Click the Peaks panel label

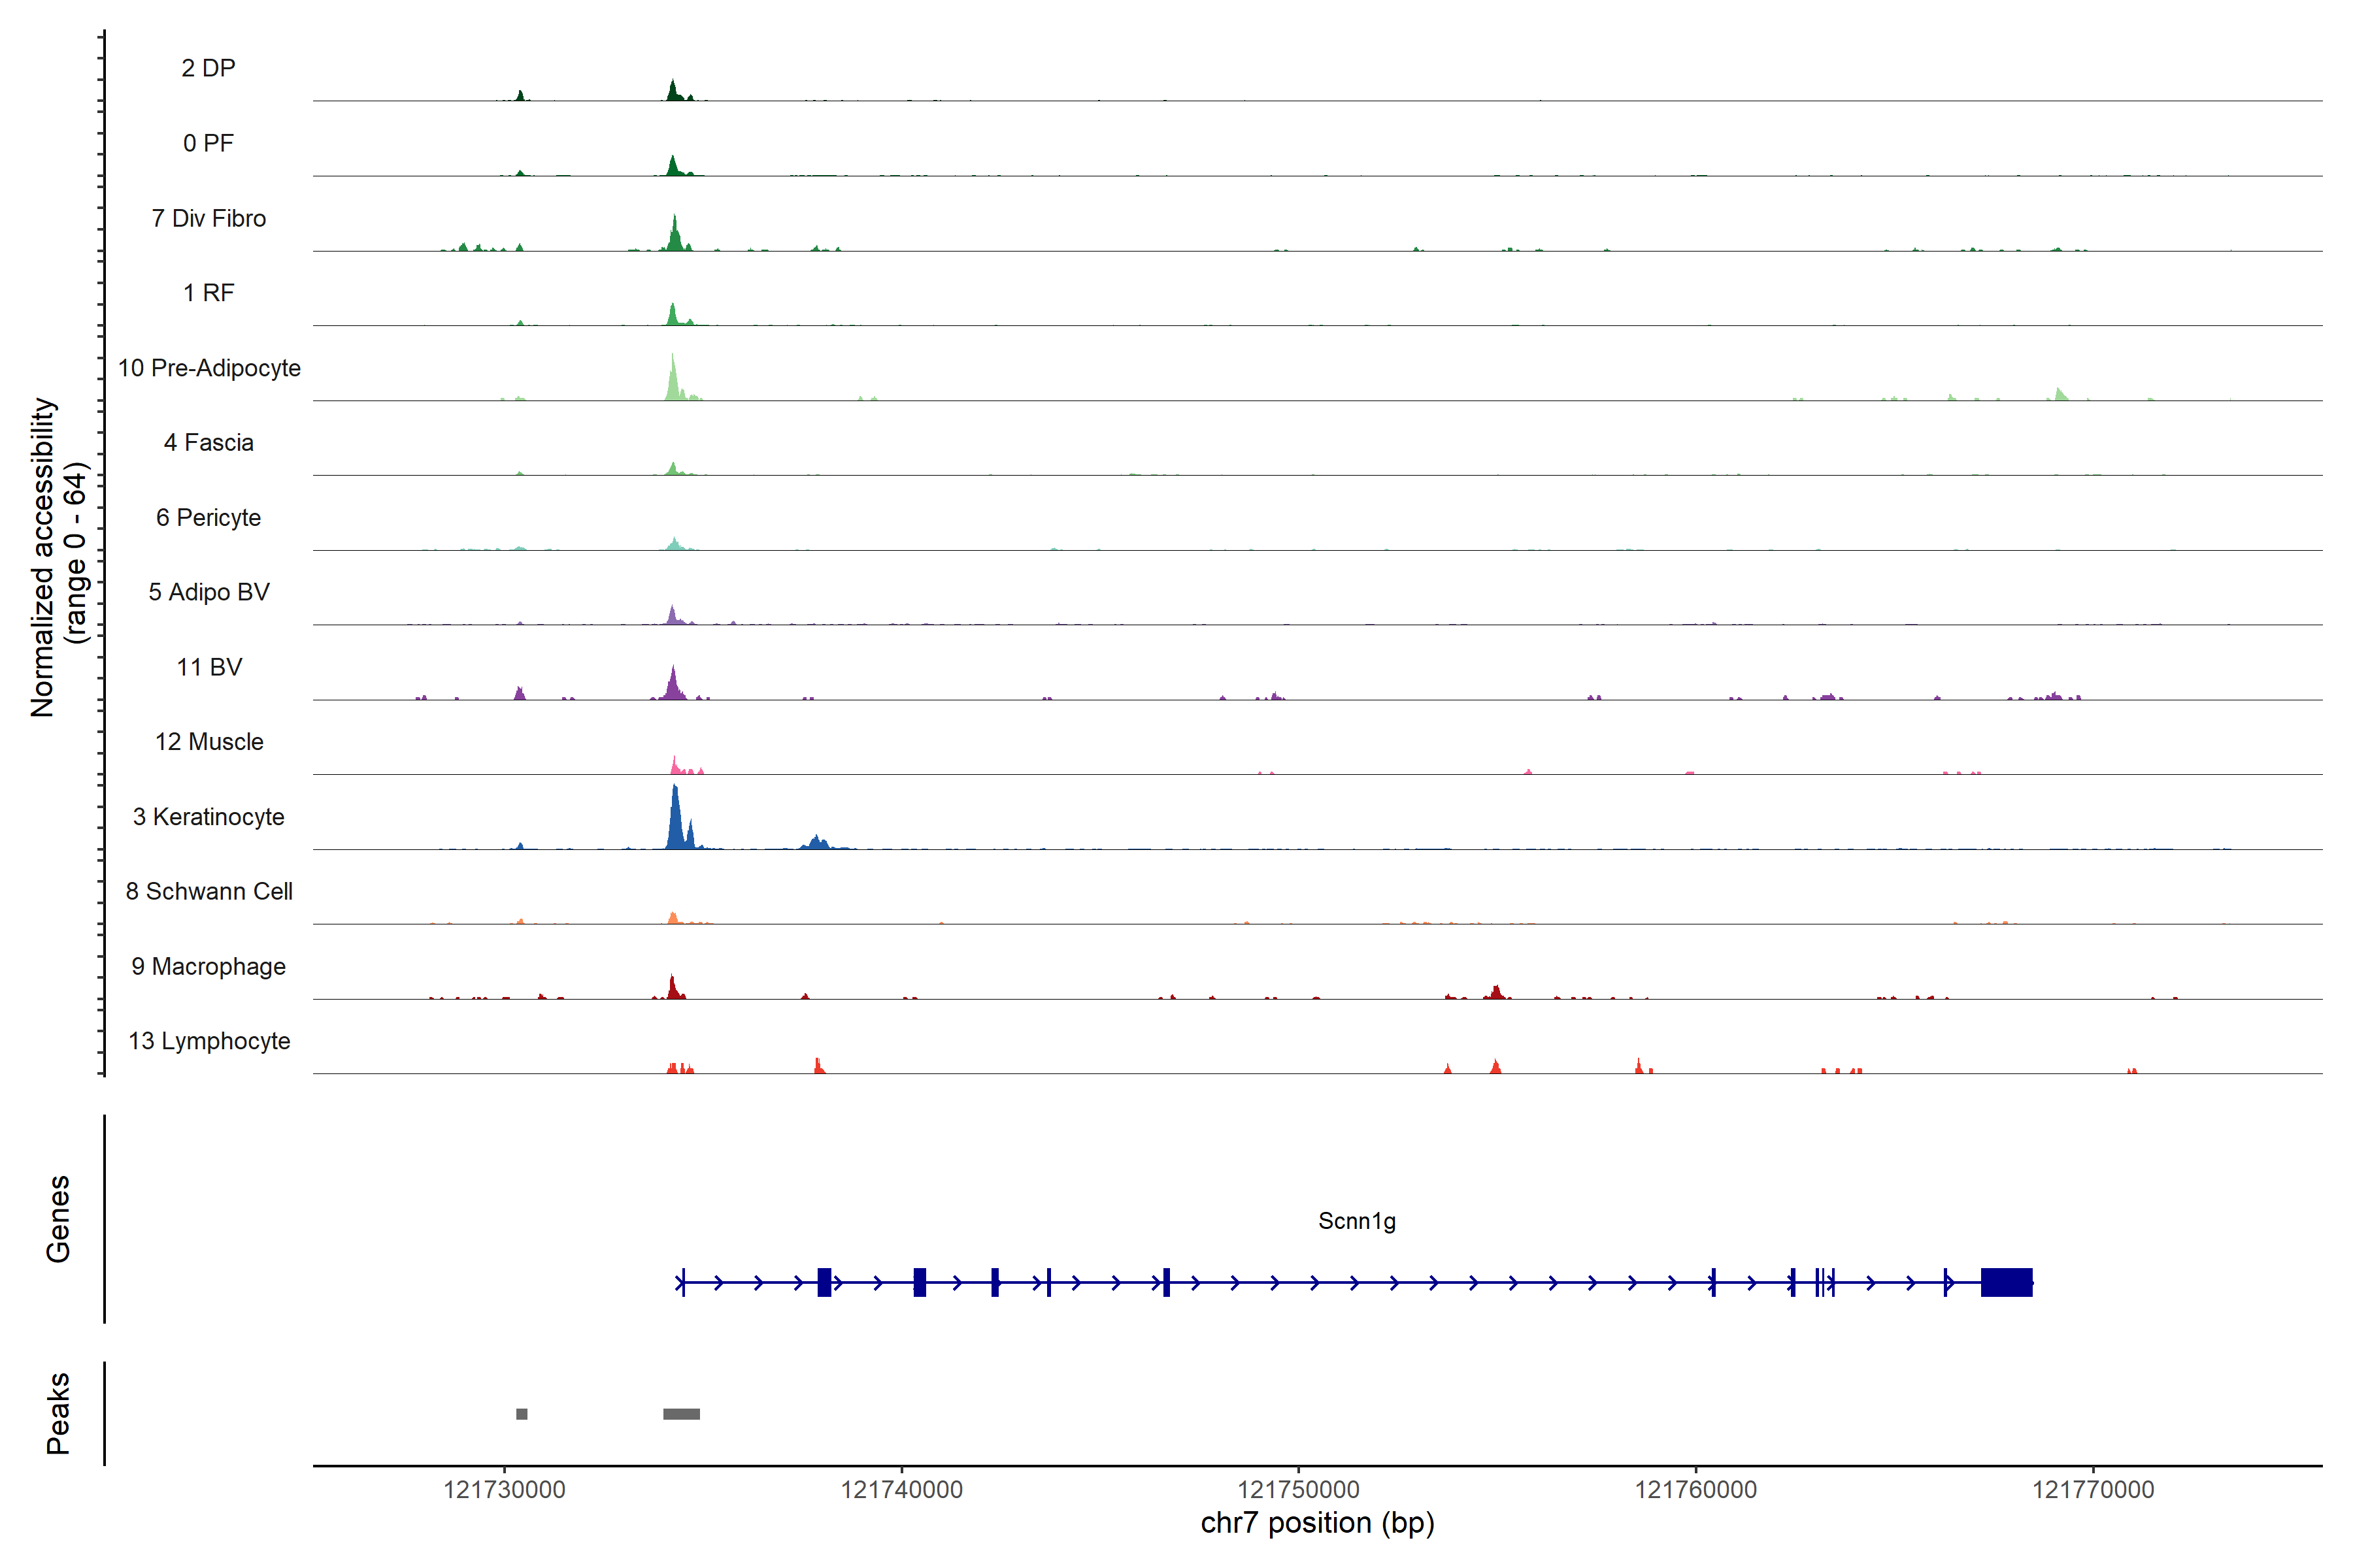[x=58, y=1413]
